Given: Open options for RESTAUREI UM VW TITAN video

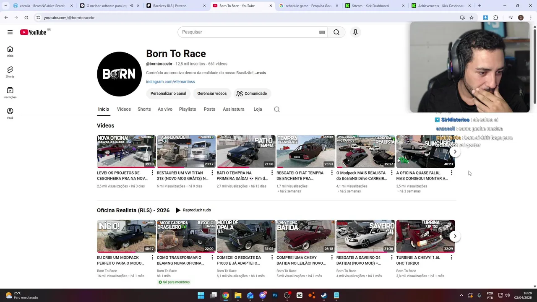Looking at the screenshot, I should point(212,173).
